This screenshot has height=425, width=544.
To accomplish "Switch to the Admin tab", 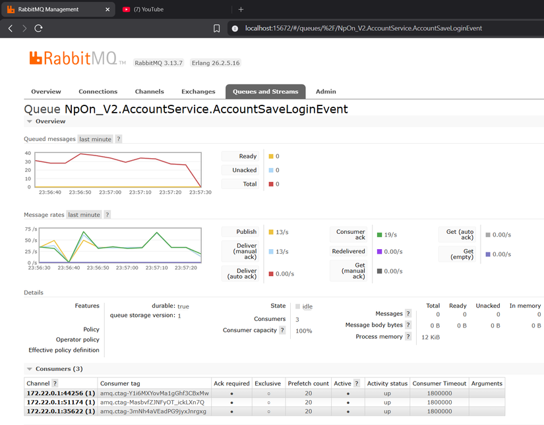I will (x=326, y=92).
